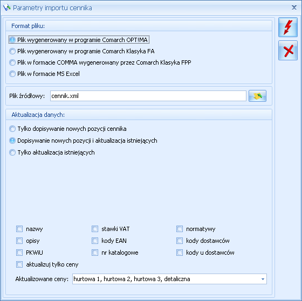Close the Parametry importu cennika window
This screenshot has width=302, height=301.
pyautogui.click(x=294, y=8)
